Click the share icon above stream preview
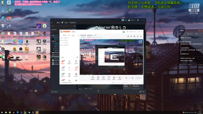Screen dimensions: 203x114 click(141, 36)
